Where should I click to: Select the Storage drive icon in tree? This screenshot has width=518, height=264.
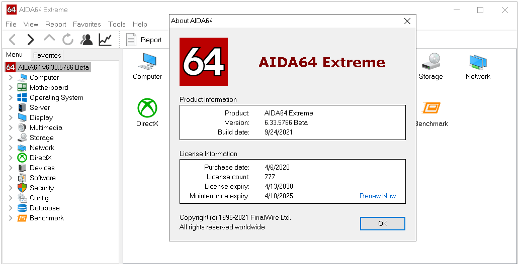point(22,138)
